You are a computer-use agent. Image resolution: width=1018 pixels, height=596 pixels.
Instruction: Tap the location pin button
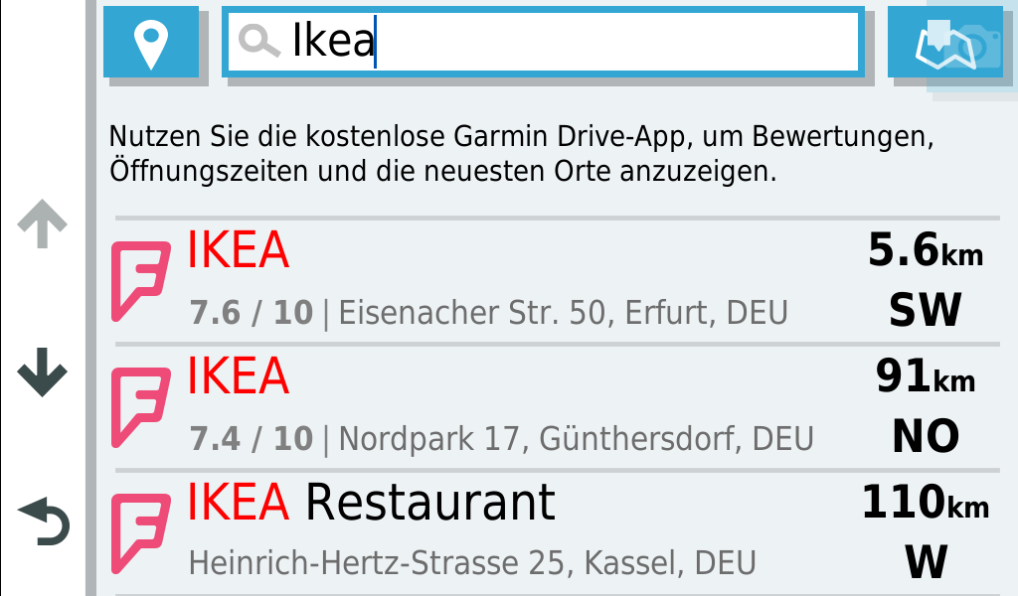pyautogui.click(x=151, y=42)
